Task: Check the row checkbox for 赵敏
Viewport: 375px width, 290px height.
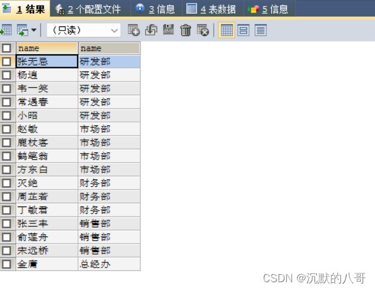Action: [7, 129]
